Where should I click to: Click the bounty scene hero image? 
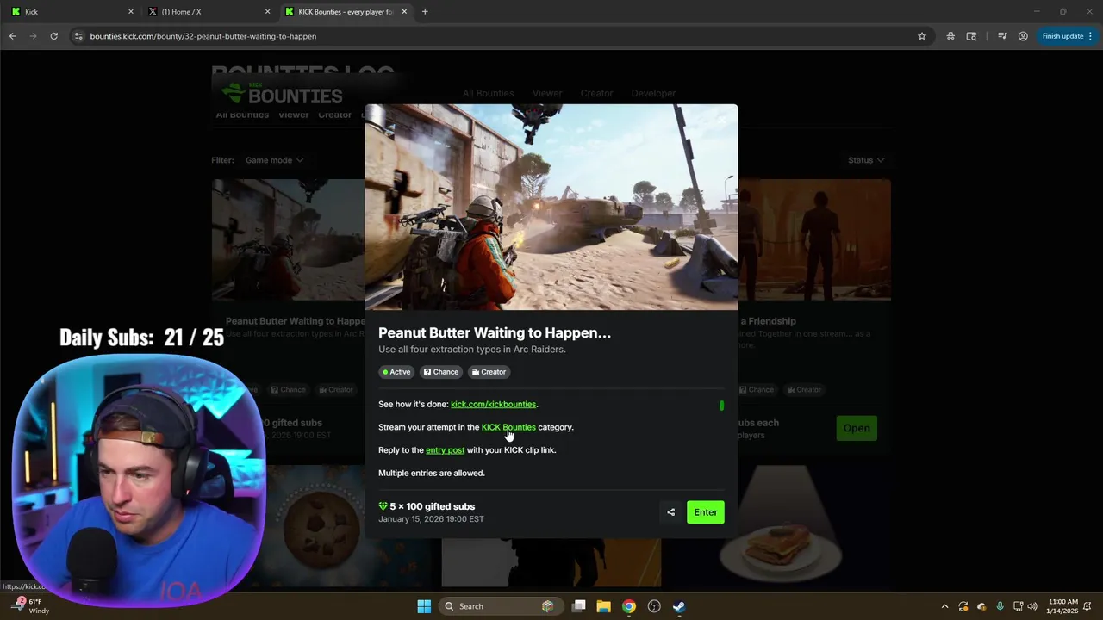(551, 207)
